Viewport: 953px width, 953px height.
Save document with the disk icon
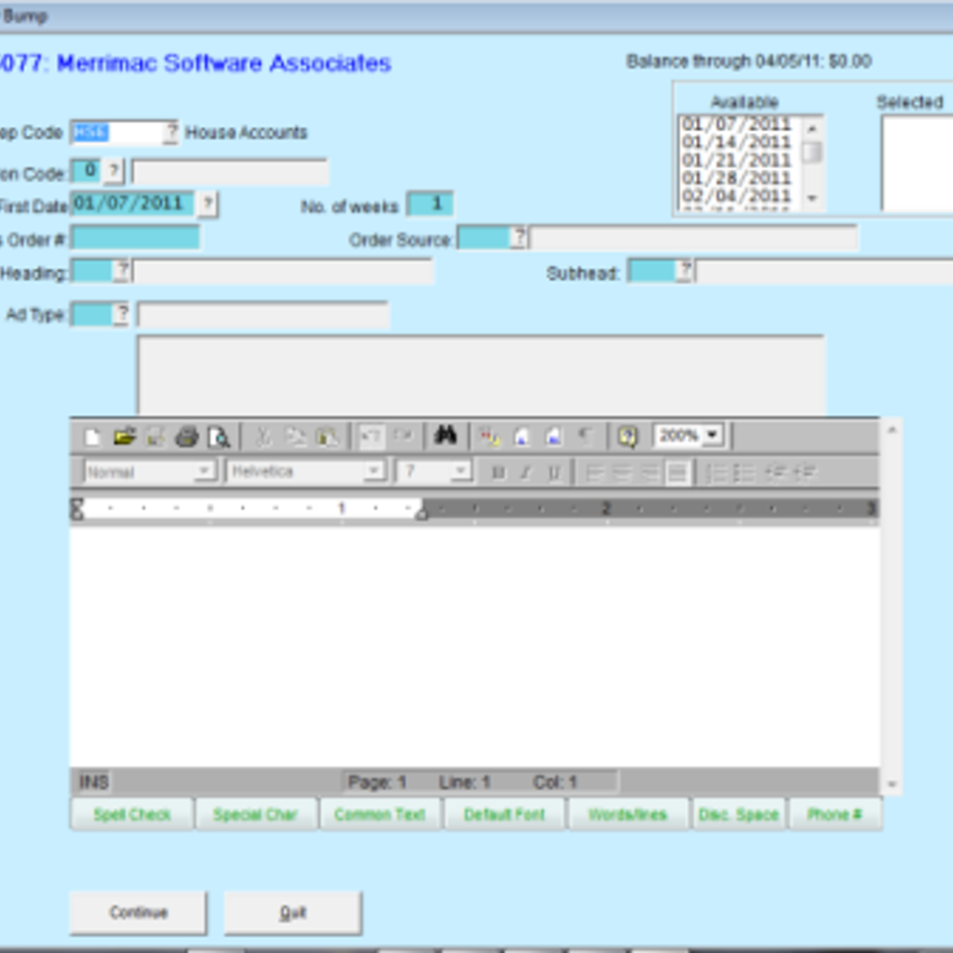(156, 437)
